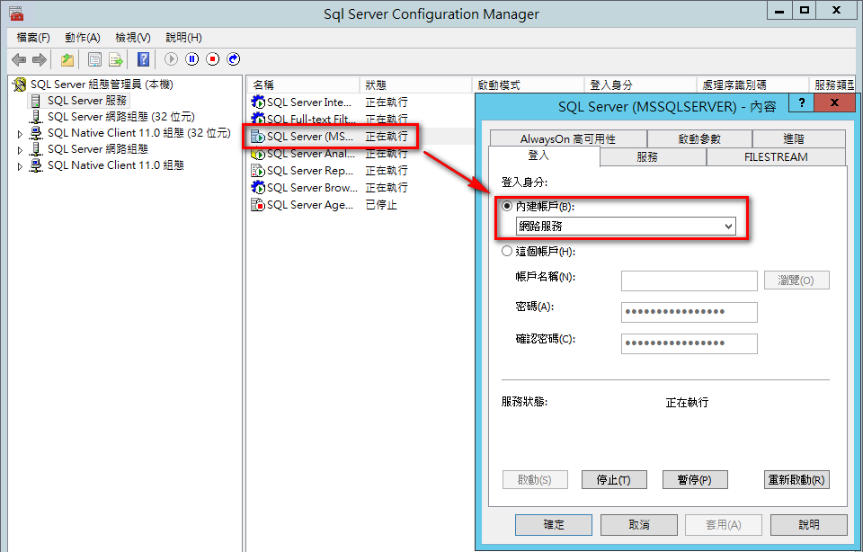Open the 說明(H) menu
Image resolution: width=863 pixels, height=552 pixels.
[x=183, y=38]
